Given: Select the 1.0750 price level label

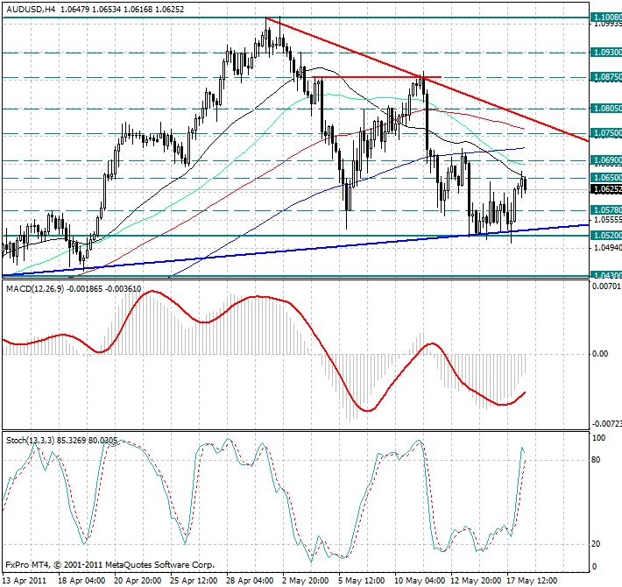Looking at the screenshot, I should pyautogui.click(x=606, y=133).
